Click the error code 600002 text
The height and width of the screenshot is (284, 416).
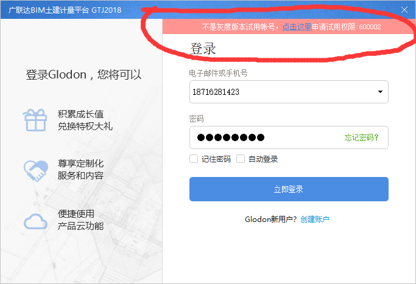(x=370, y=27)
